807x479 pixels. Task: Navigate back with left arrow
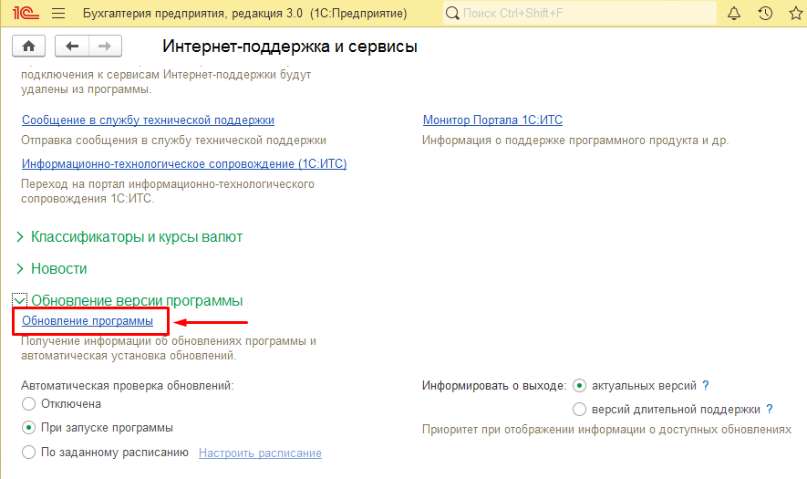tap(72, 47)
